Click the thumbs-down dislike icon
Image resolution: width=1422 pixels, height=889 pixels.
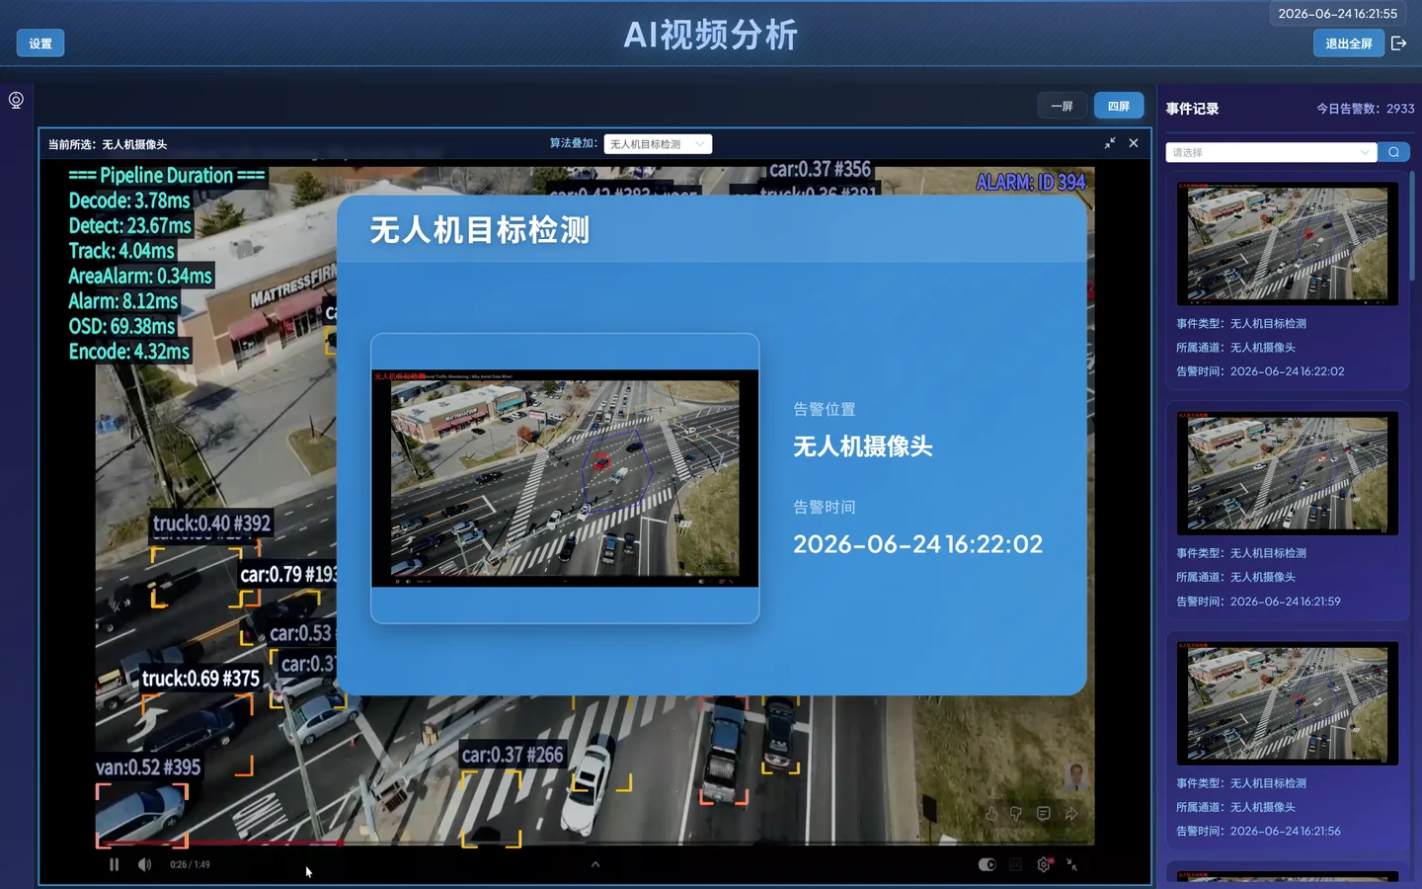(x=1016, y=814)
